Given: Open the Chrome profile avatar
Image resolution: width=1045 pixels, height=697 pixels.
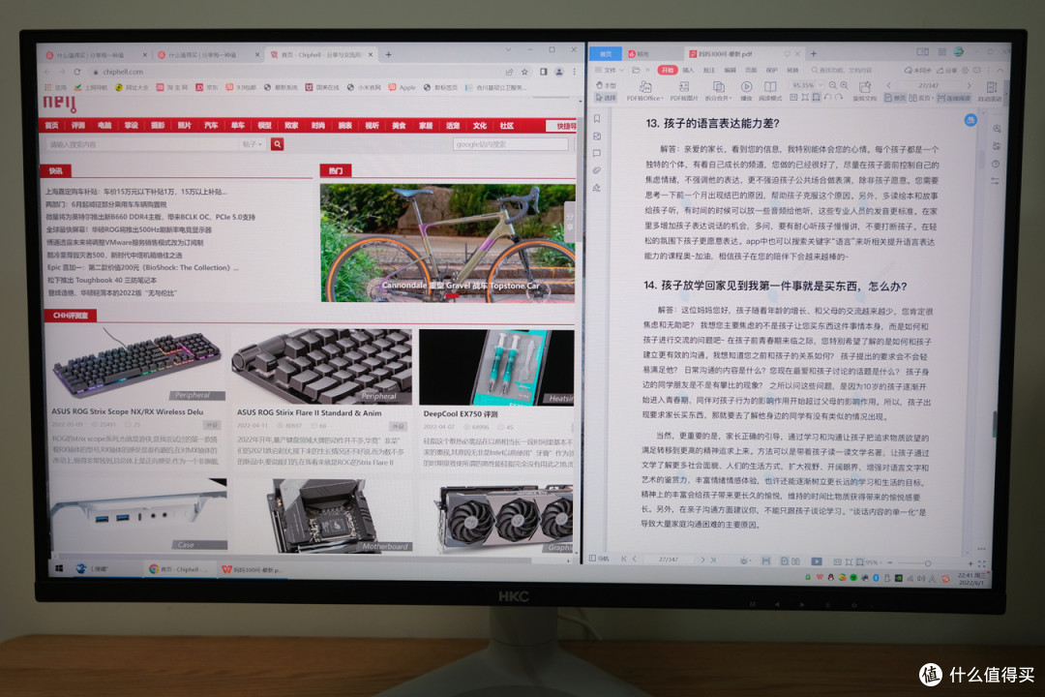Looking at the screenshot, I should tap(559, 72).
